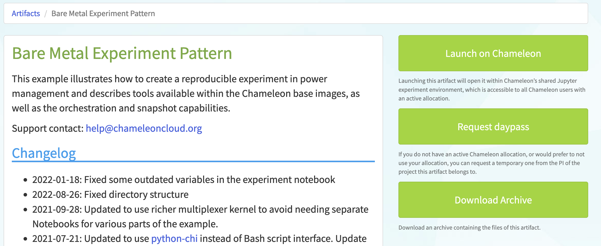Click the Support contact label

(48, 128)
